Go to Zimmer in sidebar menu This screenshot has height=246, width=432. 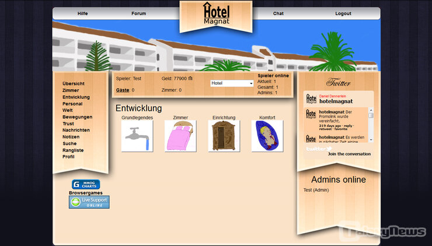coord(71,90)
